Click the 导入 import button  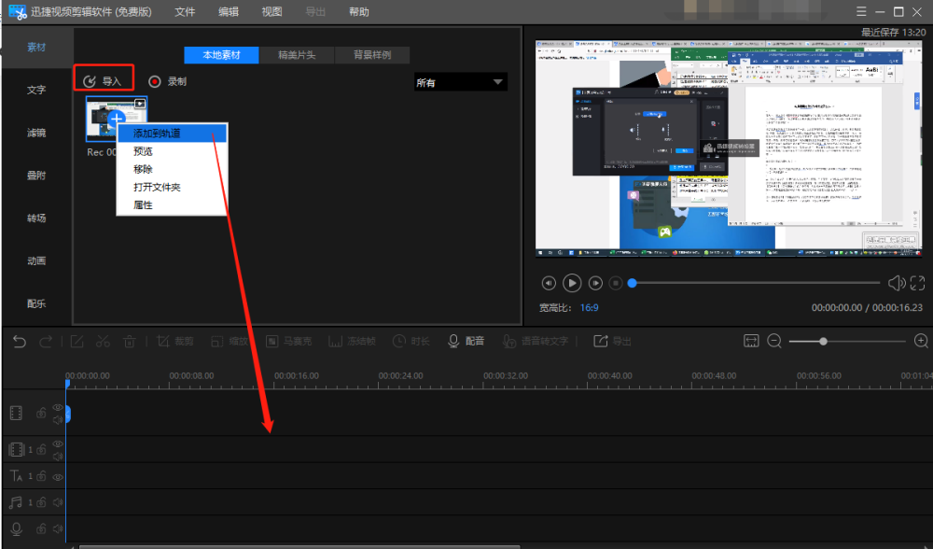104,81
